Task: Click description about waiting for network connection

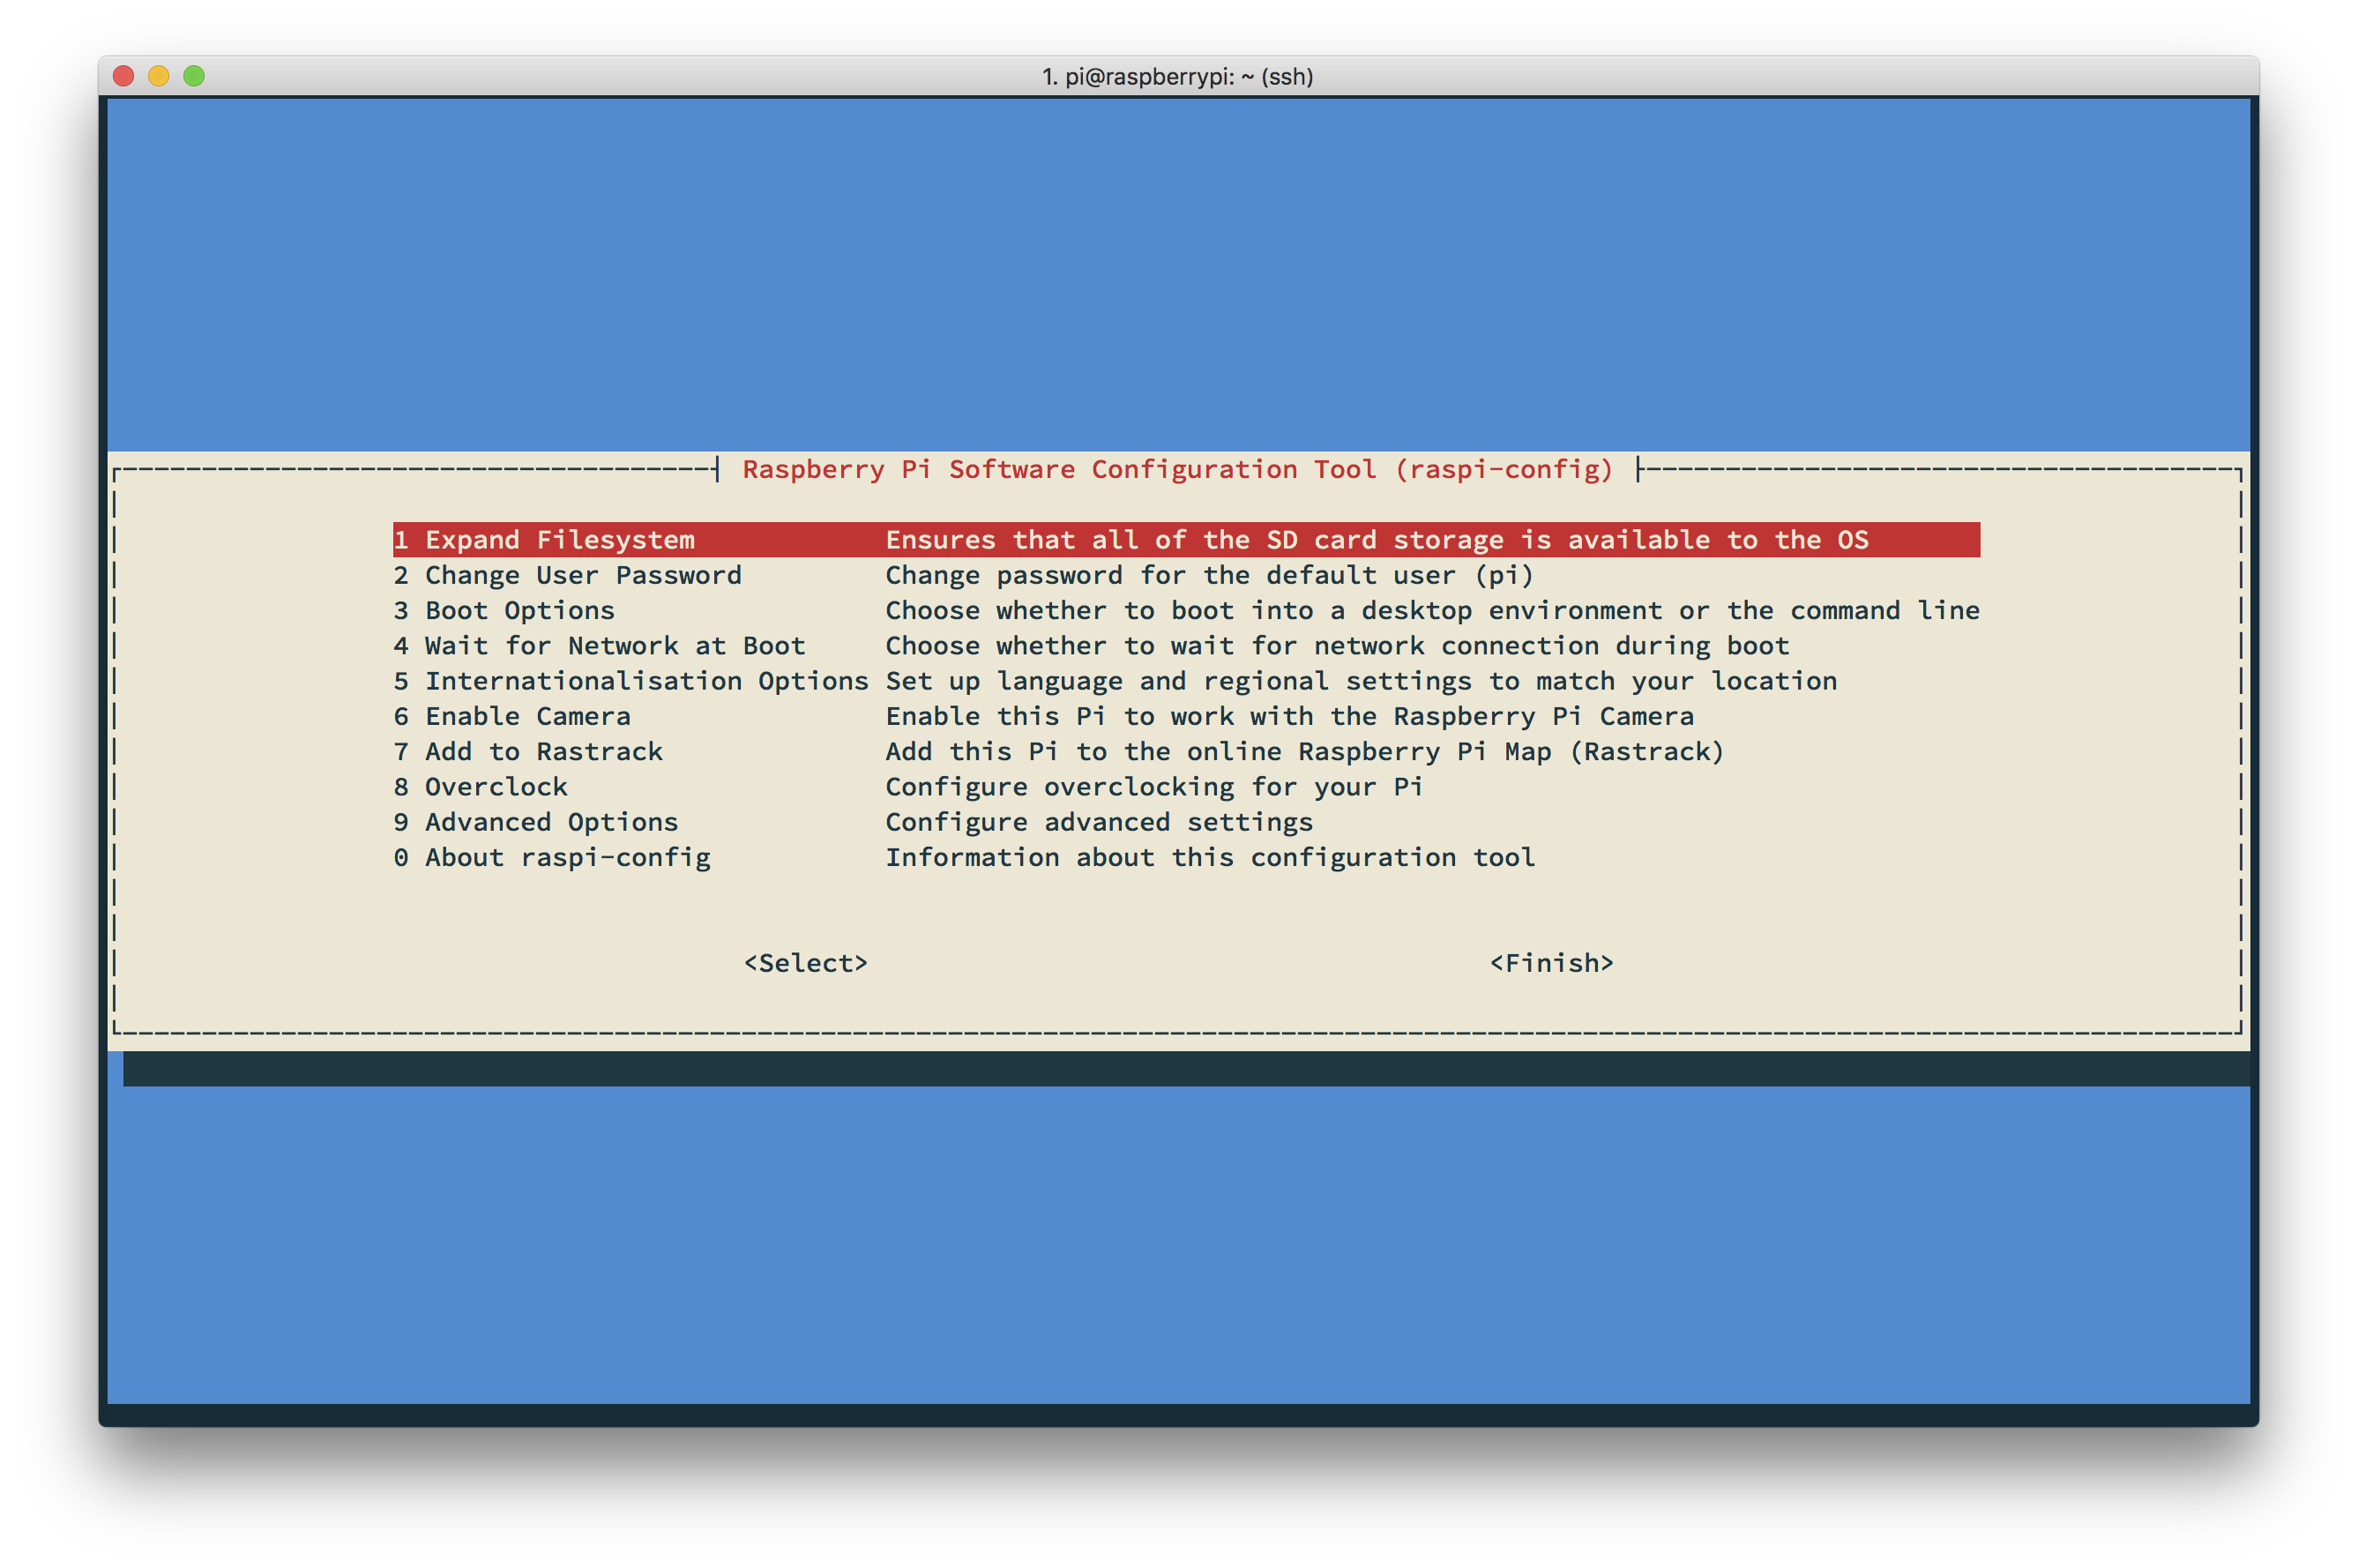Action: point(1337,646)
